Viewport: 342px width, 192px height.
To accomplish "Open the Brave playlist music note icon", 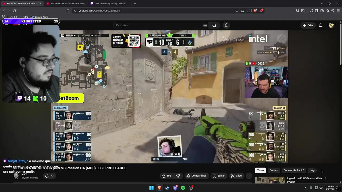I will tap(311, 11).
